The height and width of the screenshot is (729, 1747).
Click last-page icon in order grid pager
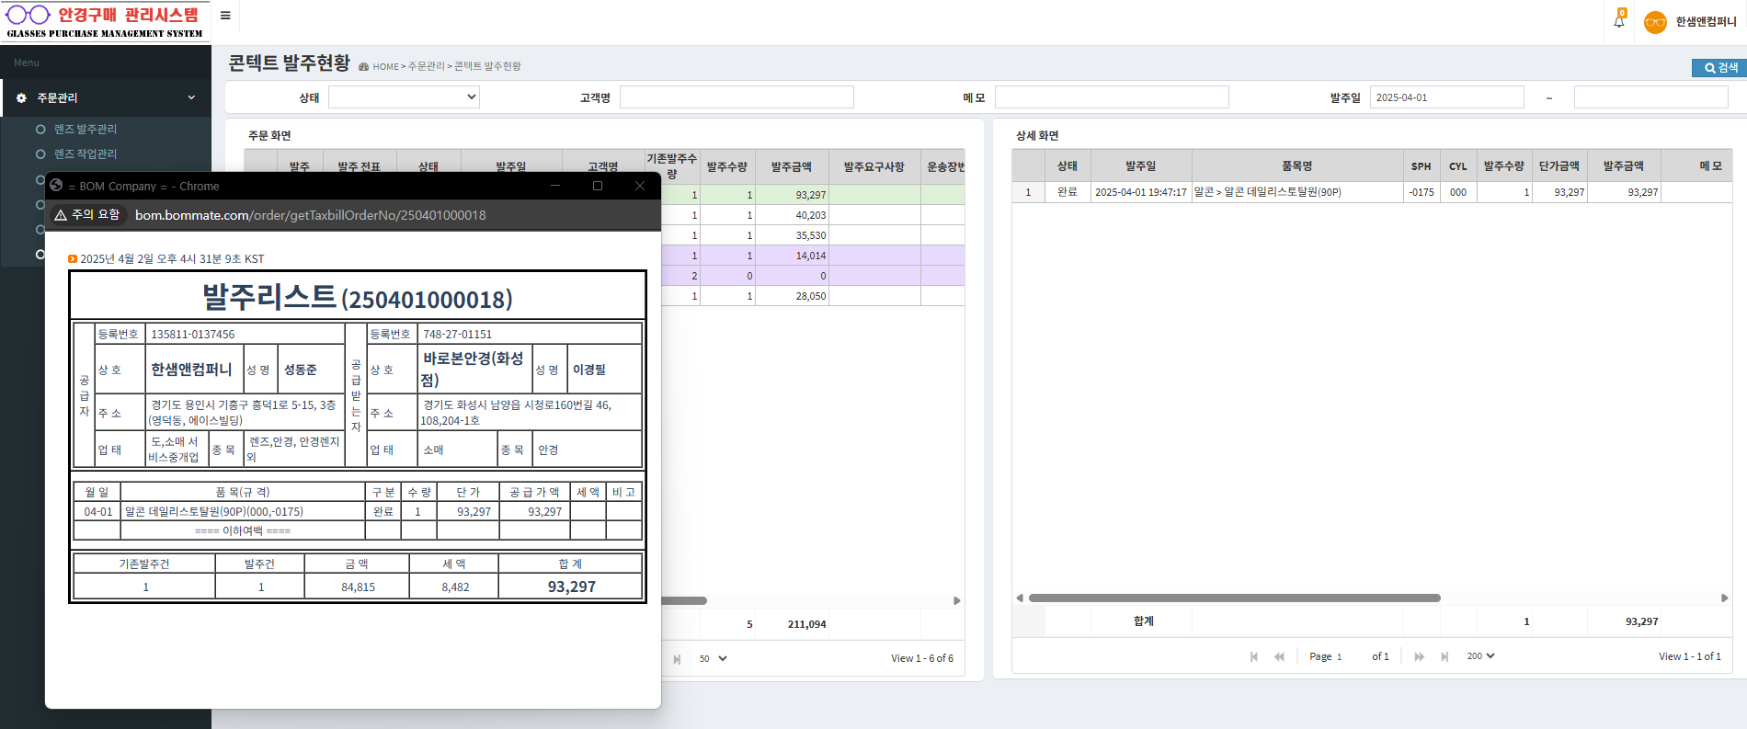677,659
